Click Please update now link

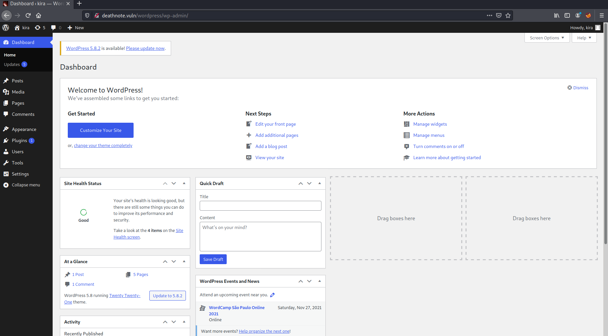145,48
